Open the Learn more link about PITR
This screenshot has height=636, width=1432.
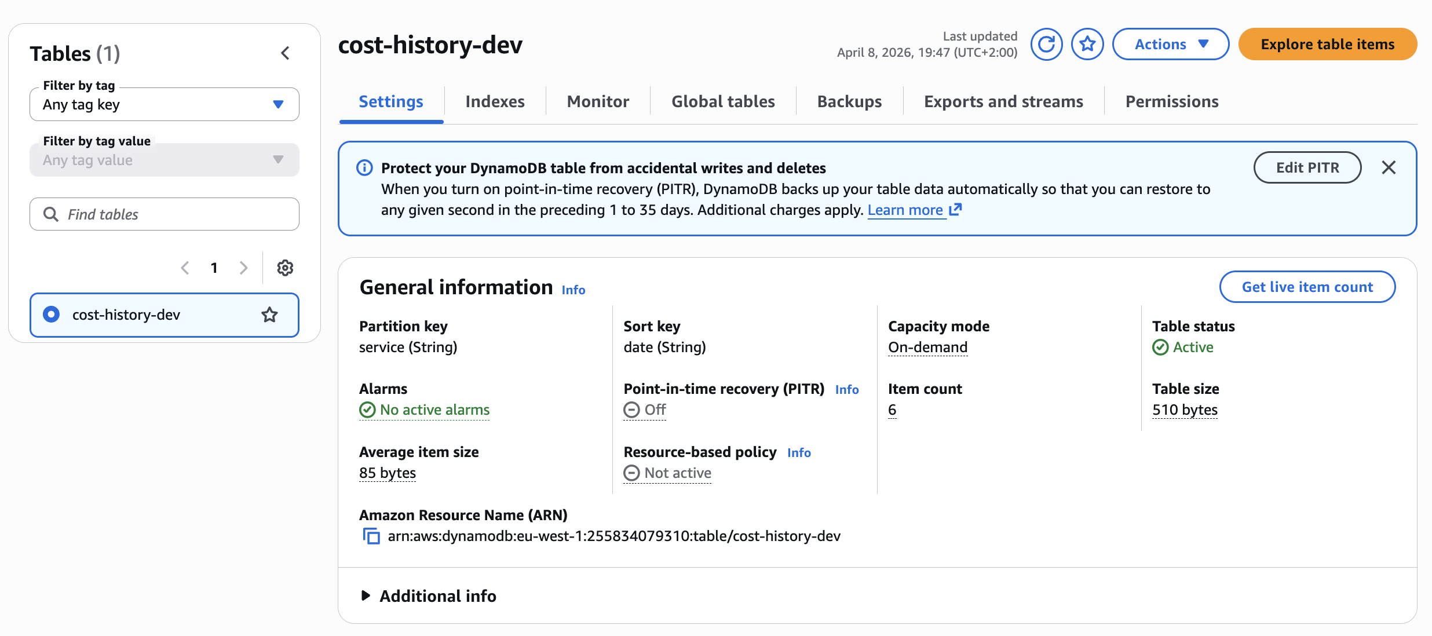click(x=905, y=210)
